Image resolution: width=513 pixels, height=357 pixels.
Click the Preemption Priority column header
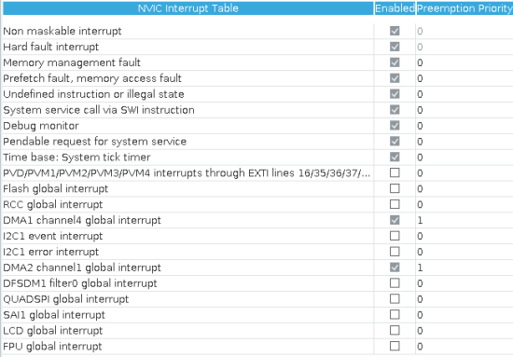464,8
